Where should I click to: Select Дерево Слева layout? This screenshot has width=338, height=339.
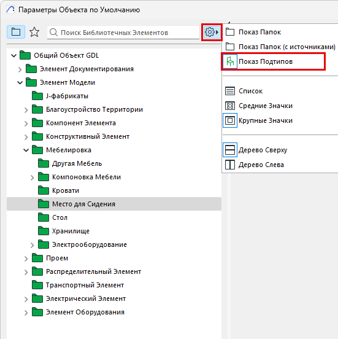click(261, 165)
